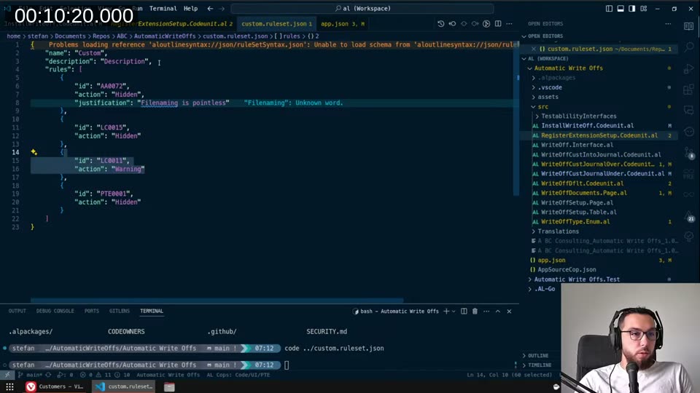This screenshot has width=700, height=393.
Task: Open the terminal launch profile dropdown
Action: 454,311
